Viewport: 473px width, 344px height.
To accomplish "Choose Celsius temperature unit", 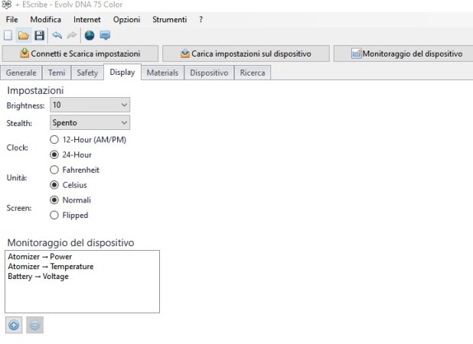I will click(68, 185).
